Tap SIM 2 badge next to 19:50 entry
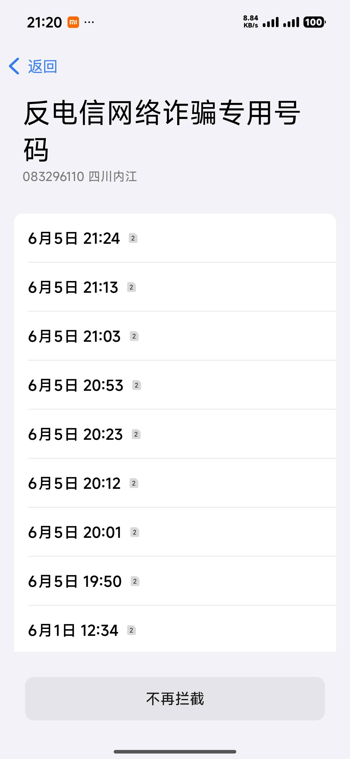The image size is (350, 759). 135,581
